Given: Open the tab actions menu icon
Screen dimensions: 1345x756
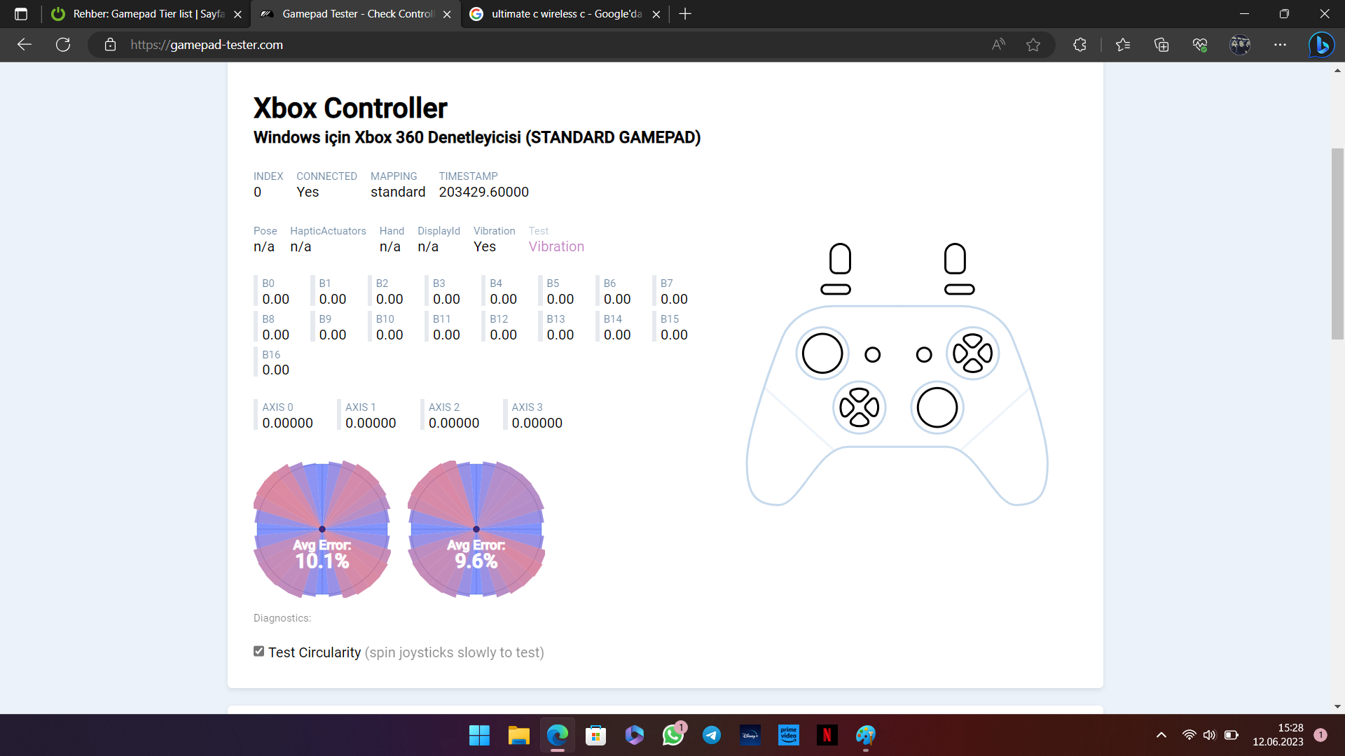Looking at the screenshot, I should coord(21,14).
